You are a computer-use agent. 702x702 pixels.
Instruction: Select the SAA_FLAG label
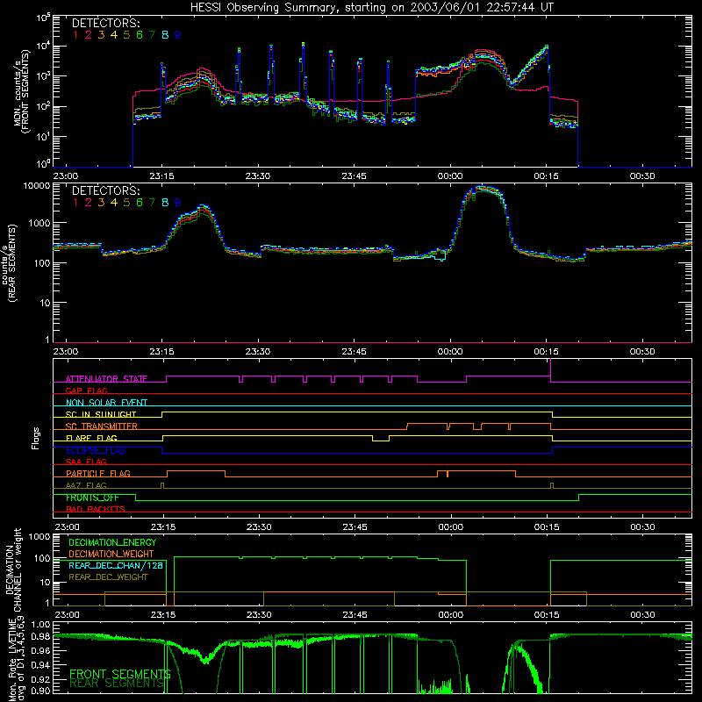[x=86, y=462]
